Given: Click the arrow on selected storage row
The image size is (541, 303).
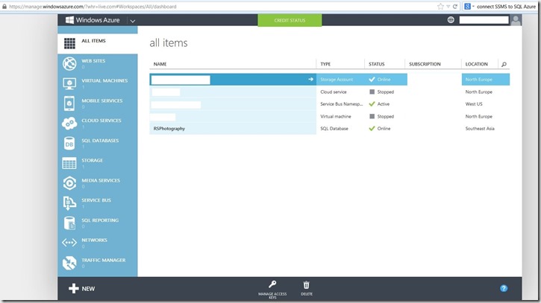Looking at the screenshot, I should coord(310,78).
